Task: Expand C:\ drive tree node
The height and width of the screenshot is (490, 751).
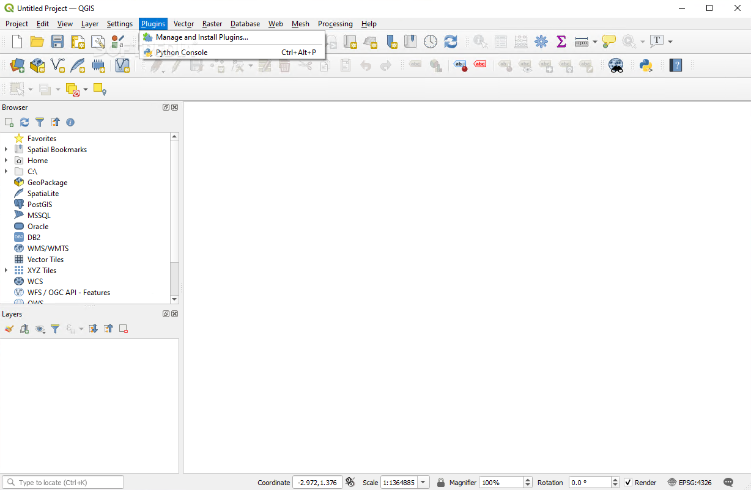Action: pos(6,172)
